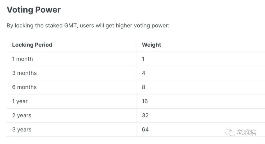Click the 老雅痞 watermark text
This screenshot has width=265, height=144.
pyautogui.click(x=246, y=132)
